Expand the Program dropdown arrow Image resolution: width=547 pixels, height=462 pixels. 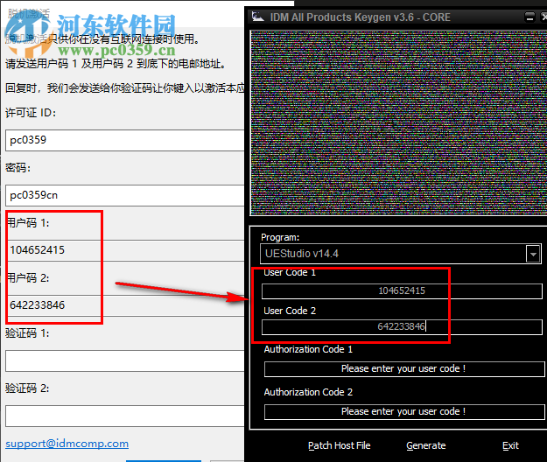click(x=533, y=254)
